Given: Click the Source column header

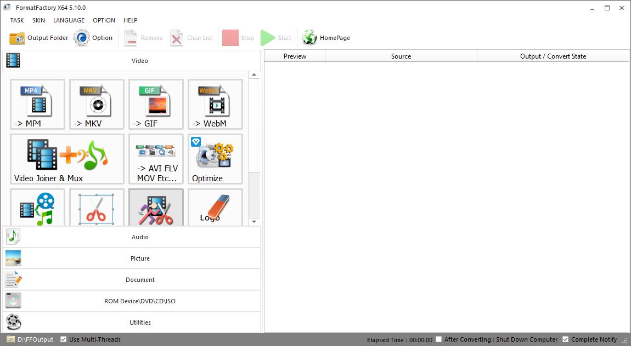Looking at the screenshot, I should pyautogui.click(x=401, y=56).
